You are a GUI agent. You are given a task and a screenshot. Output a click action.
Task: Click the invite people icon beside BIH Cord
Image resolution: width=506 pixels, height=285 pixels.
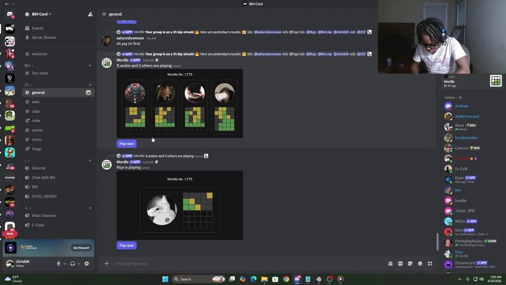tap(91, 14)
